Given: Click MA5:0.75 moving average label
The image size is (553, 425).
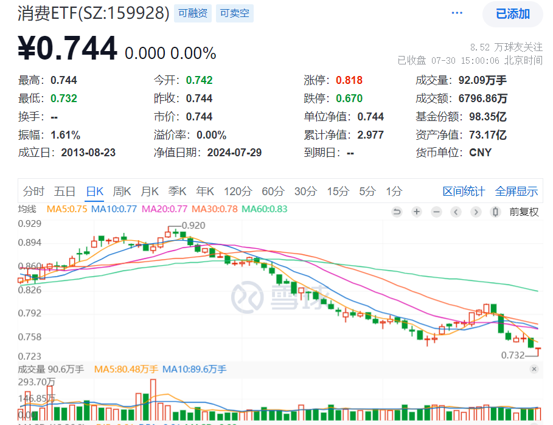Looking at the screenshot, I should point(67,209).
